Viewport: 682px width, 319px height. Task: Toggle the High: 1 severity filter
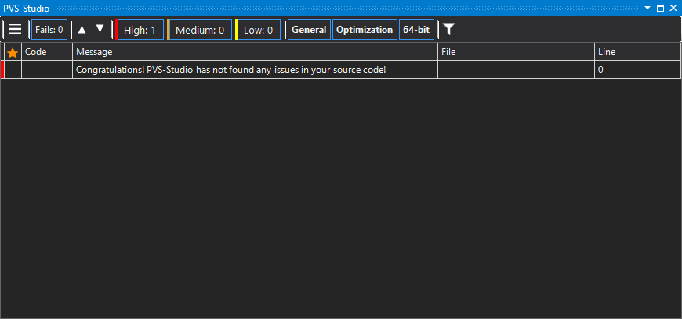(x=140, y=30)
